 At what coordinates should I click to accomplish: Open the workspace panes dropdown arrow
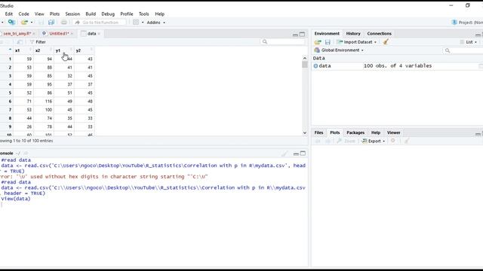(143, 23)
